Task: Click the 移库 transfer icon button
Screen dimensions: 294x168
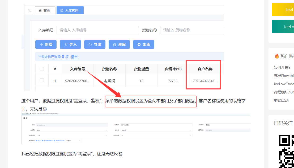Action: click(119, 44)
